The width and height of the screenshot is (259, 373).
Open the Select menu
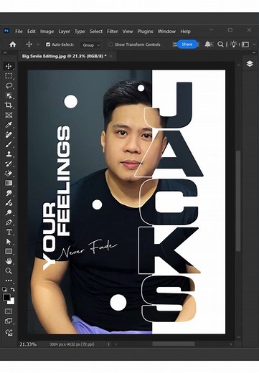click(96, 32)
